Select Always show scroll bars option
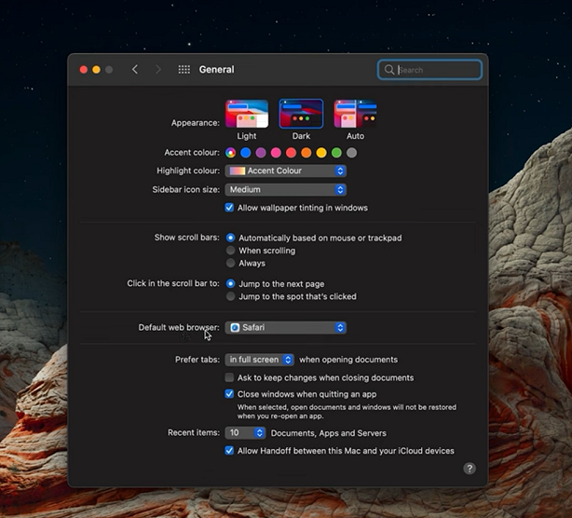Image resolution: width=572 pixels, height=518 pixels. [231, 264]
